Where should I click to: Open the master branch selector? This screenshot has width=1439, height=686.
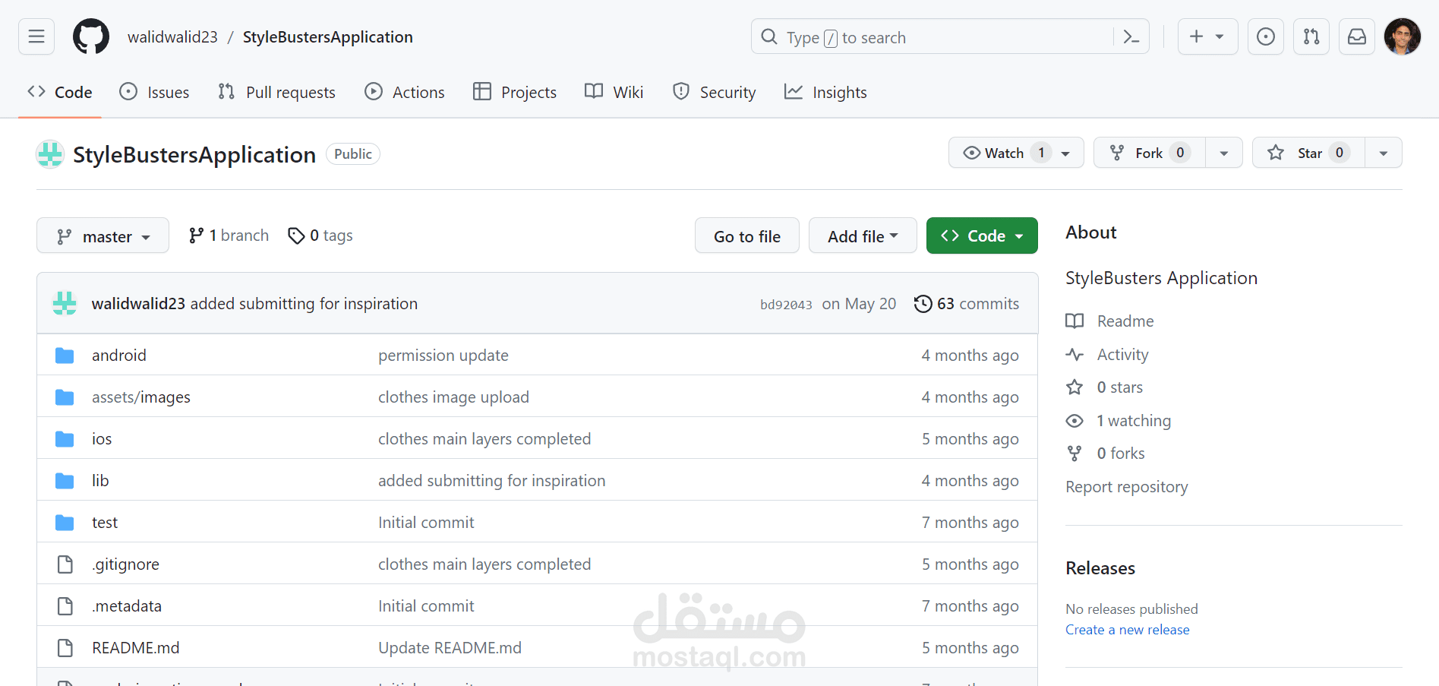click(x=103, y=236)
